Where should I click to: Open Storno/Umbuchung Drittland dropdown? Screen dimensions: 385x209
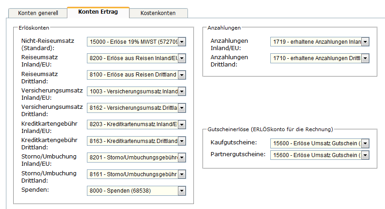point(182,174)
